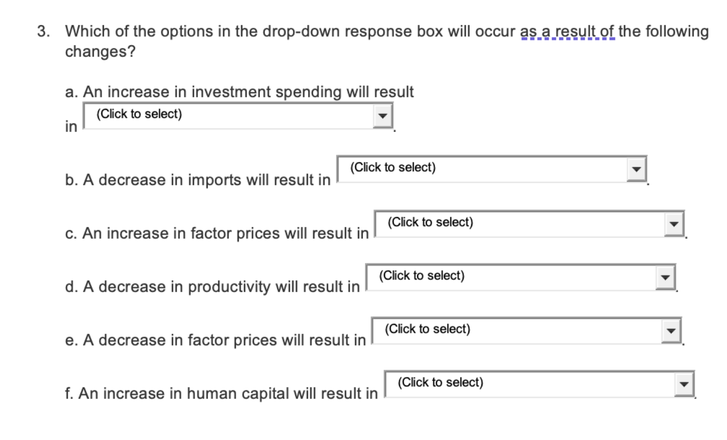Click the arrow icon in the first response box
The height and width of the screenshot is (440, 727).
coord(382,116)
